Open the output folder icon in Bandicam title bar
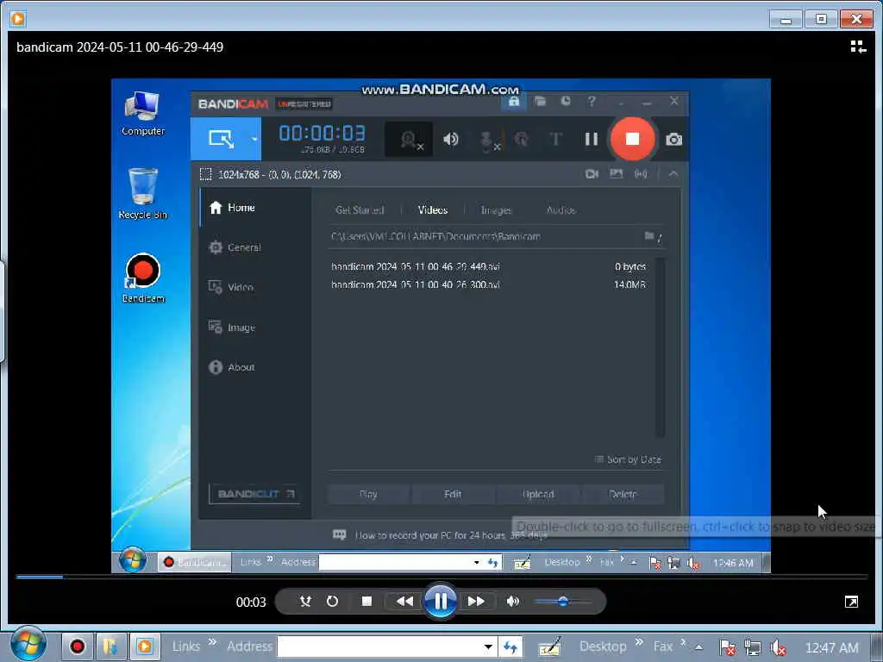 pyautogui.click(x=541, y=102)
